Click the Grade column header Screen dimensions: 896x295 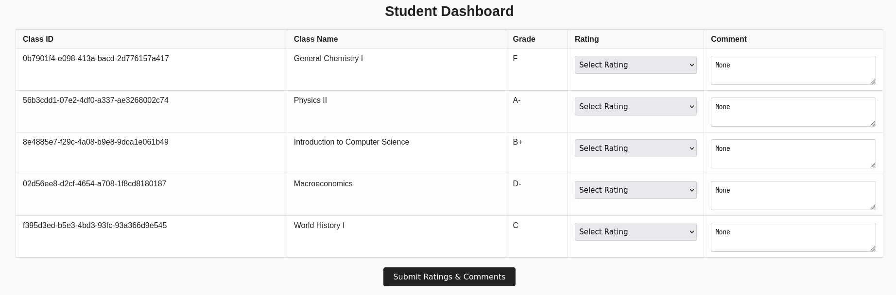(523, 39)
